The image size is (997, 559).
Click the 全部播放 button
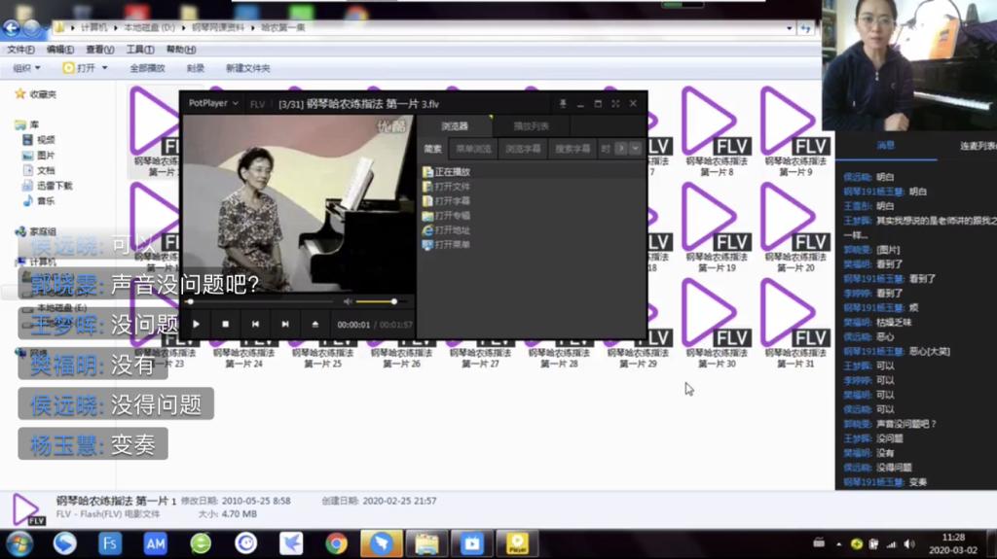(x=147, y=68)
